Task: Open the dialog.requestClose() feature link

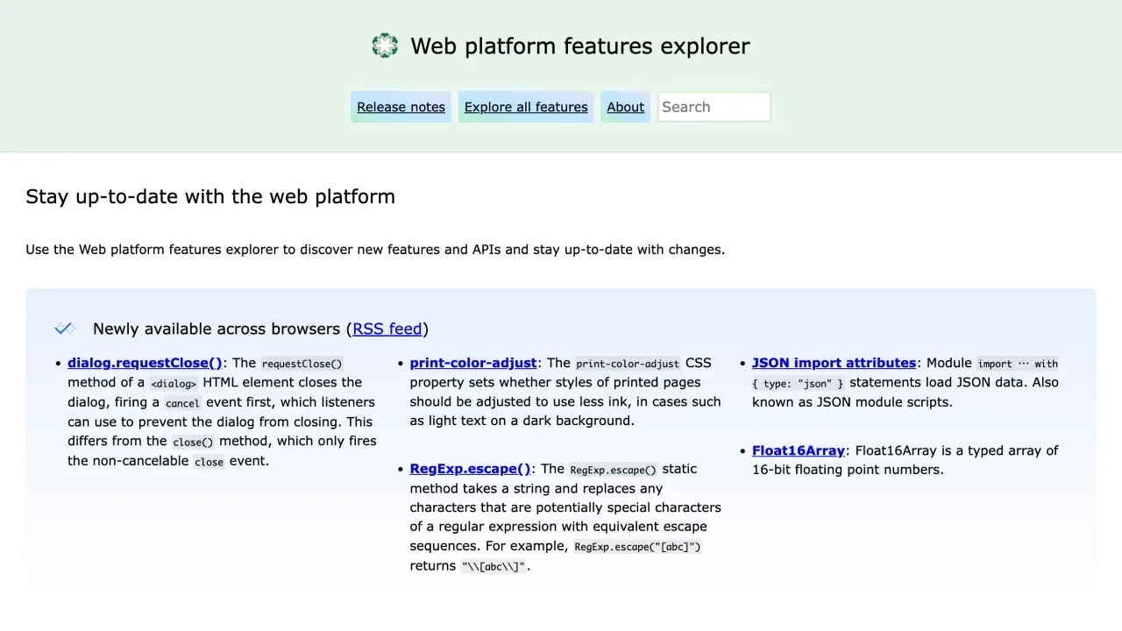Action: [145, 363]
